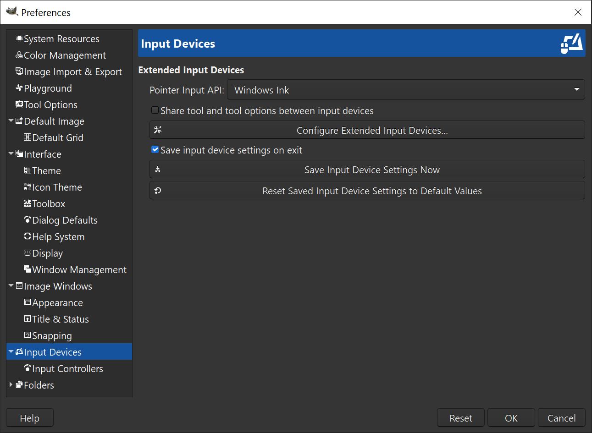Expand the Folders section in the sidebar
Screen dimensions: 592x433
11,385
